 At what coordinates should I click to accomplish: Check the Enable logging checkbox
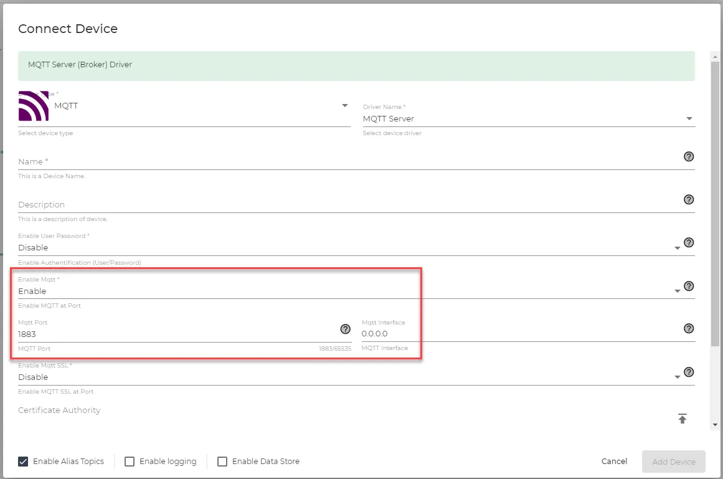pos(130,462)
